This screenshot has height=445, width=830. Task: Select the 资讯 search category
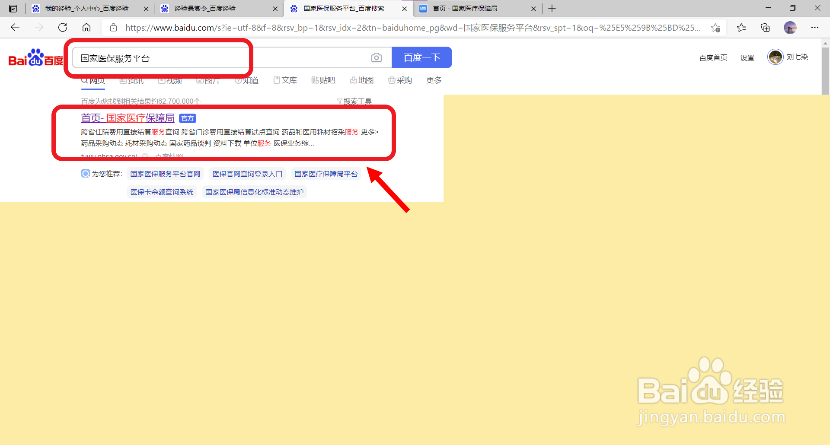click(x=132, y=80)
